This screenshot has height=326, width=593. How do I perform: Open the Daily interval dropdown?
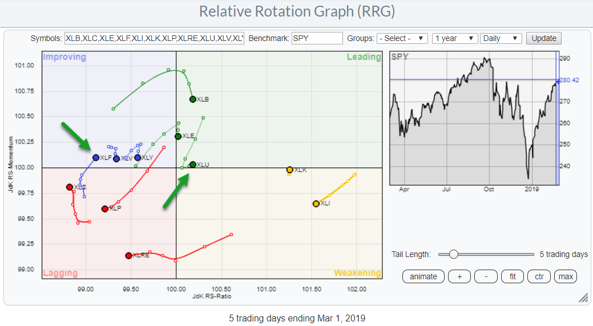click(x=501, y=38)
